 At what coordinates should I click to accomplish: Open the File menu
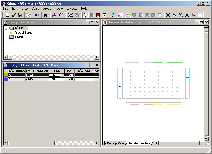point(6,9)
